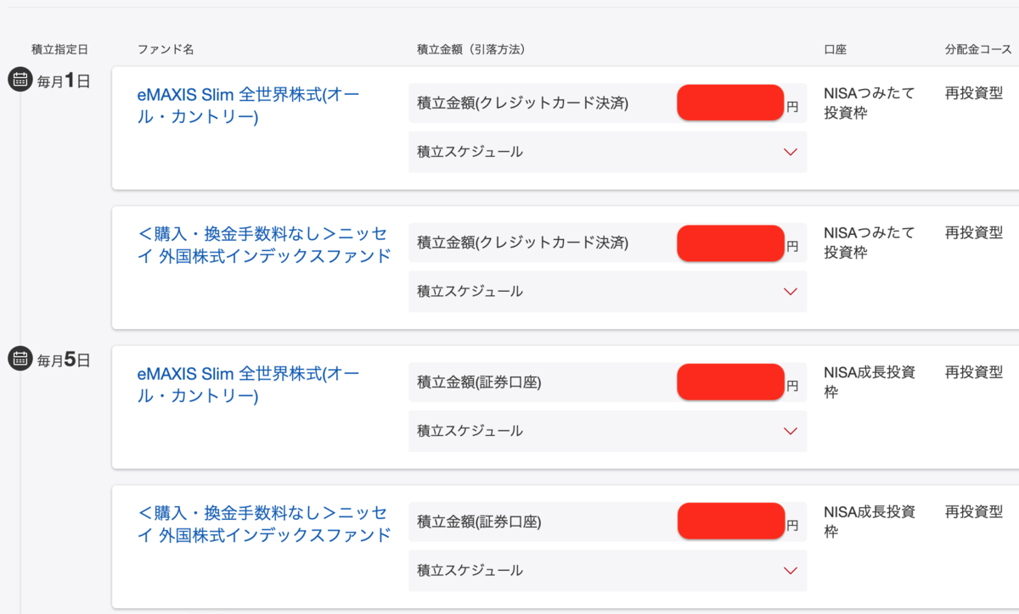This screenshot has width=1019, height=614.
Task: Expand 積立スケジュール for eMAXIS Slim under 毎月5日
Action: [607, 431]
